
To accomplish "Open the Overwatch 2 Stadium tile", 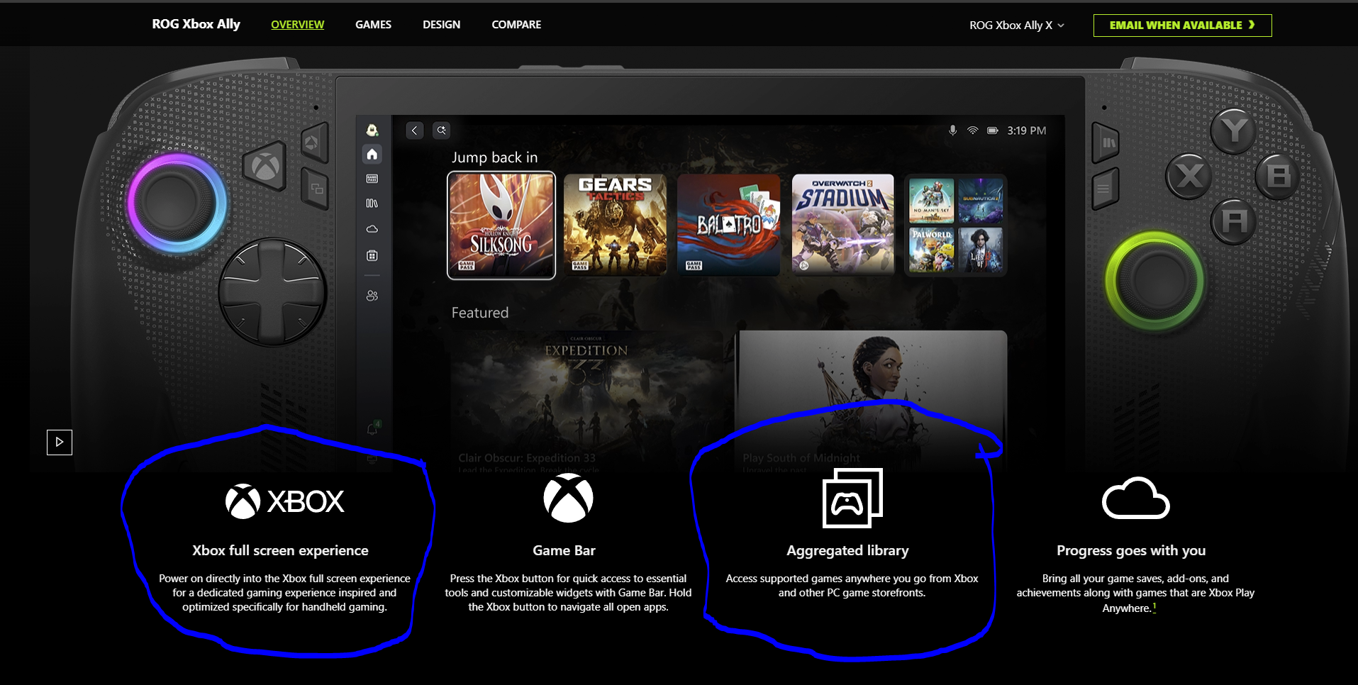I will pyautogui.click(x=843, y=225).
